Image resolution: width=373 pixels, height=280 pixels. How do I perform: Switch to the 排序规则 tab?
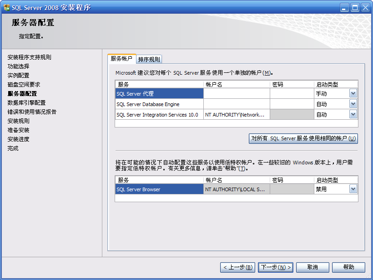coord(149,59)
